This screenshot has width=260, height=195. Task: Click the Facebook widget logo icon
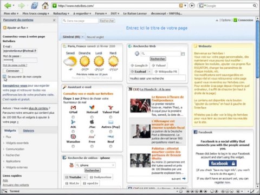point(196,132)
